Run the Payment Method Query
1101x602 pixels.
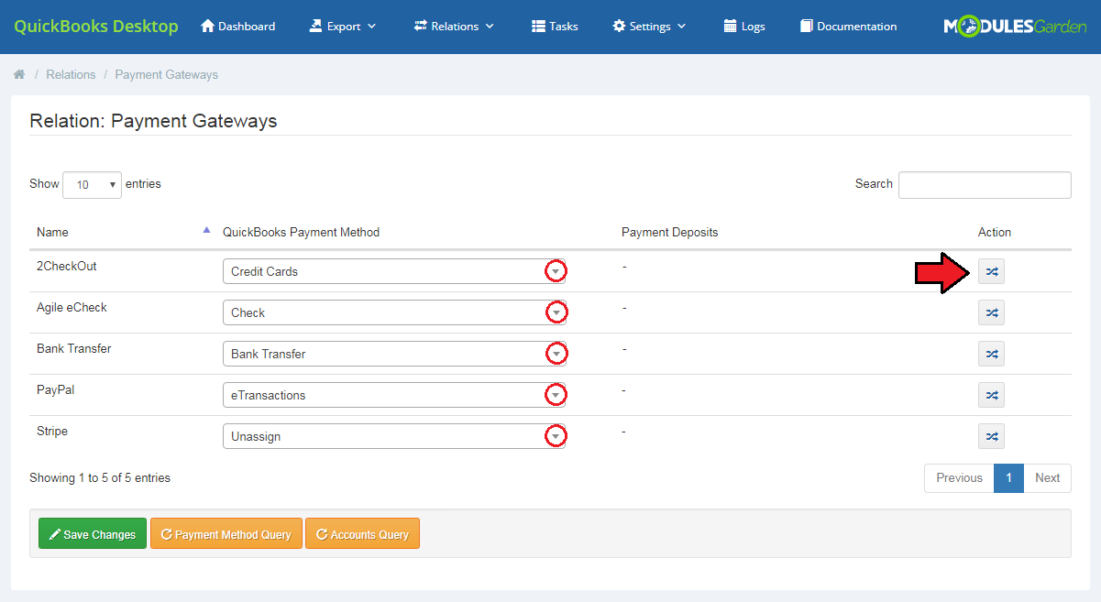click(x=226, y=534)
